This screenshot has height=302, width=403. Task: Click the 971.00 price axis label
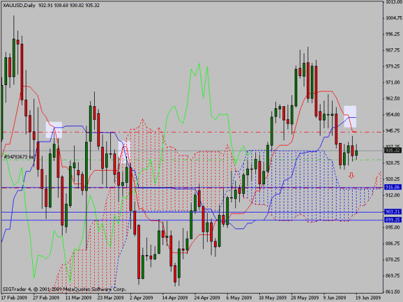click(x=393, y=82)
